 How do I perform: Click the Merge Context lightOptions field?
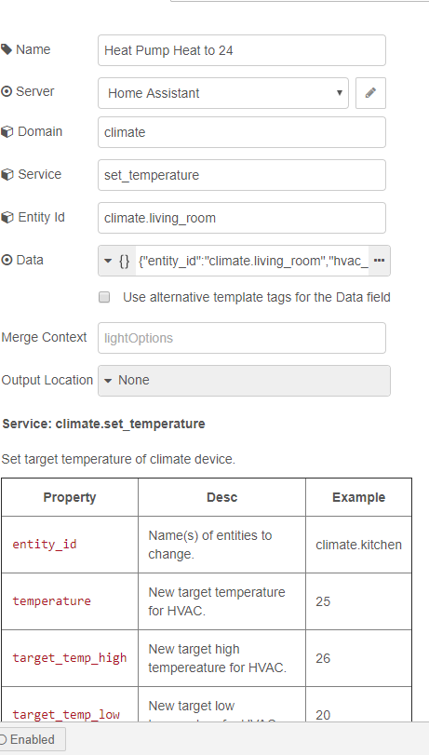click(242, 338)
